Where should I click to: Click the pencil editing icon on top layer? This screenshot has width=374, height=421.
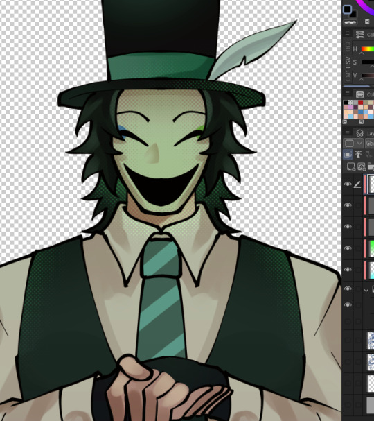pyautogui.click(x=357, y=184)
